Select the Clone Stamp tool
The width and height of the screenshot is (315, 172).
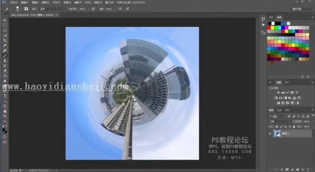pyautogui.click(x=5, y=61)
